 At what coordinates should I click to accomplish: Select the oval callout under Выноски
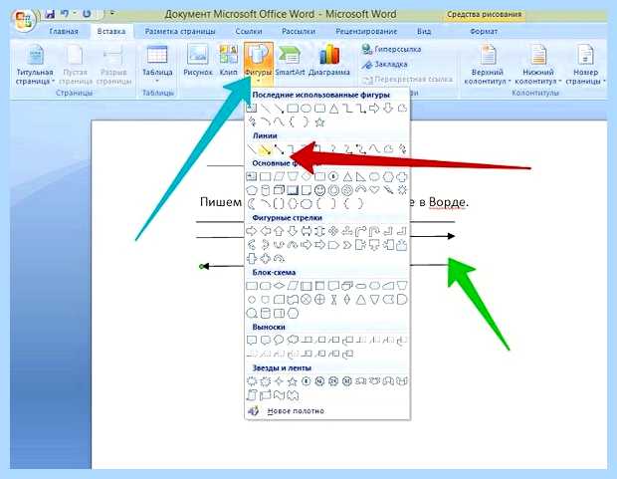(279, 340)
